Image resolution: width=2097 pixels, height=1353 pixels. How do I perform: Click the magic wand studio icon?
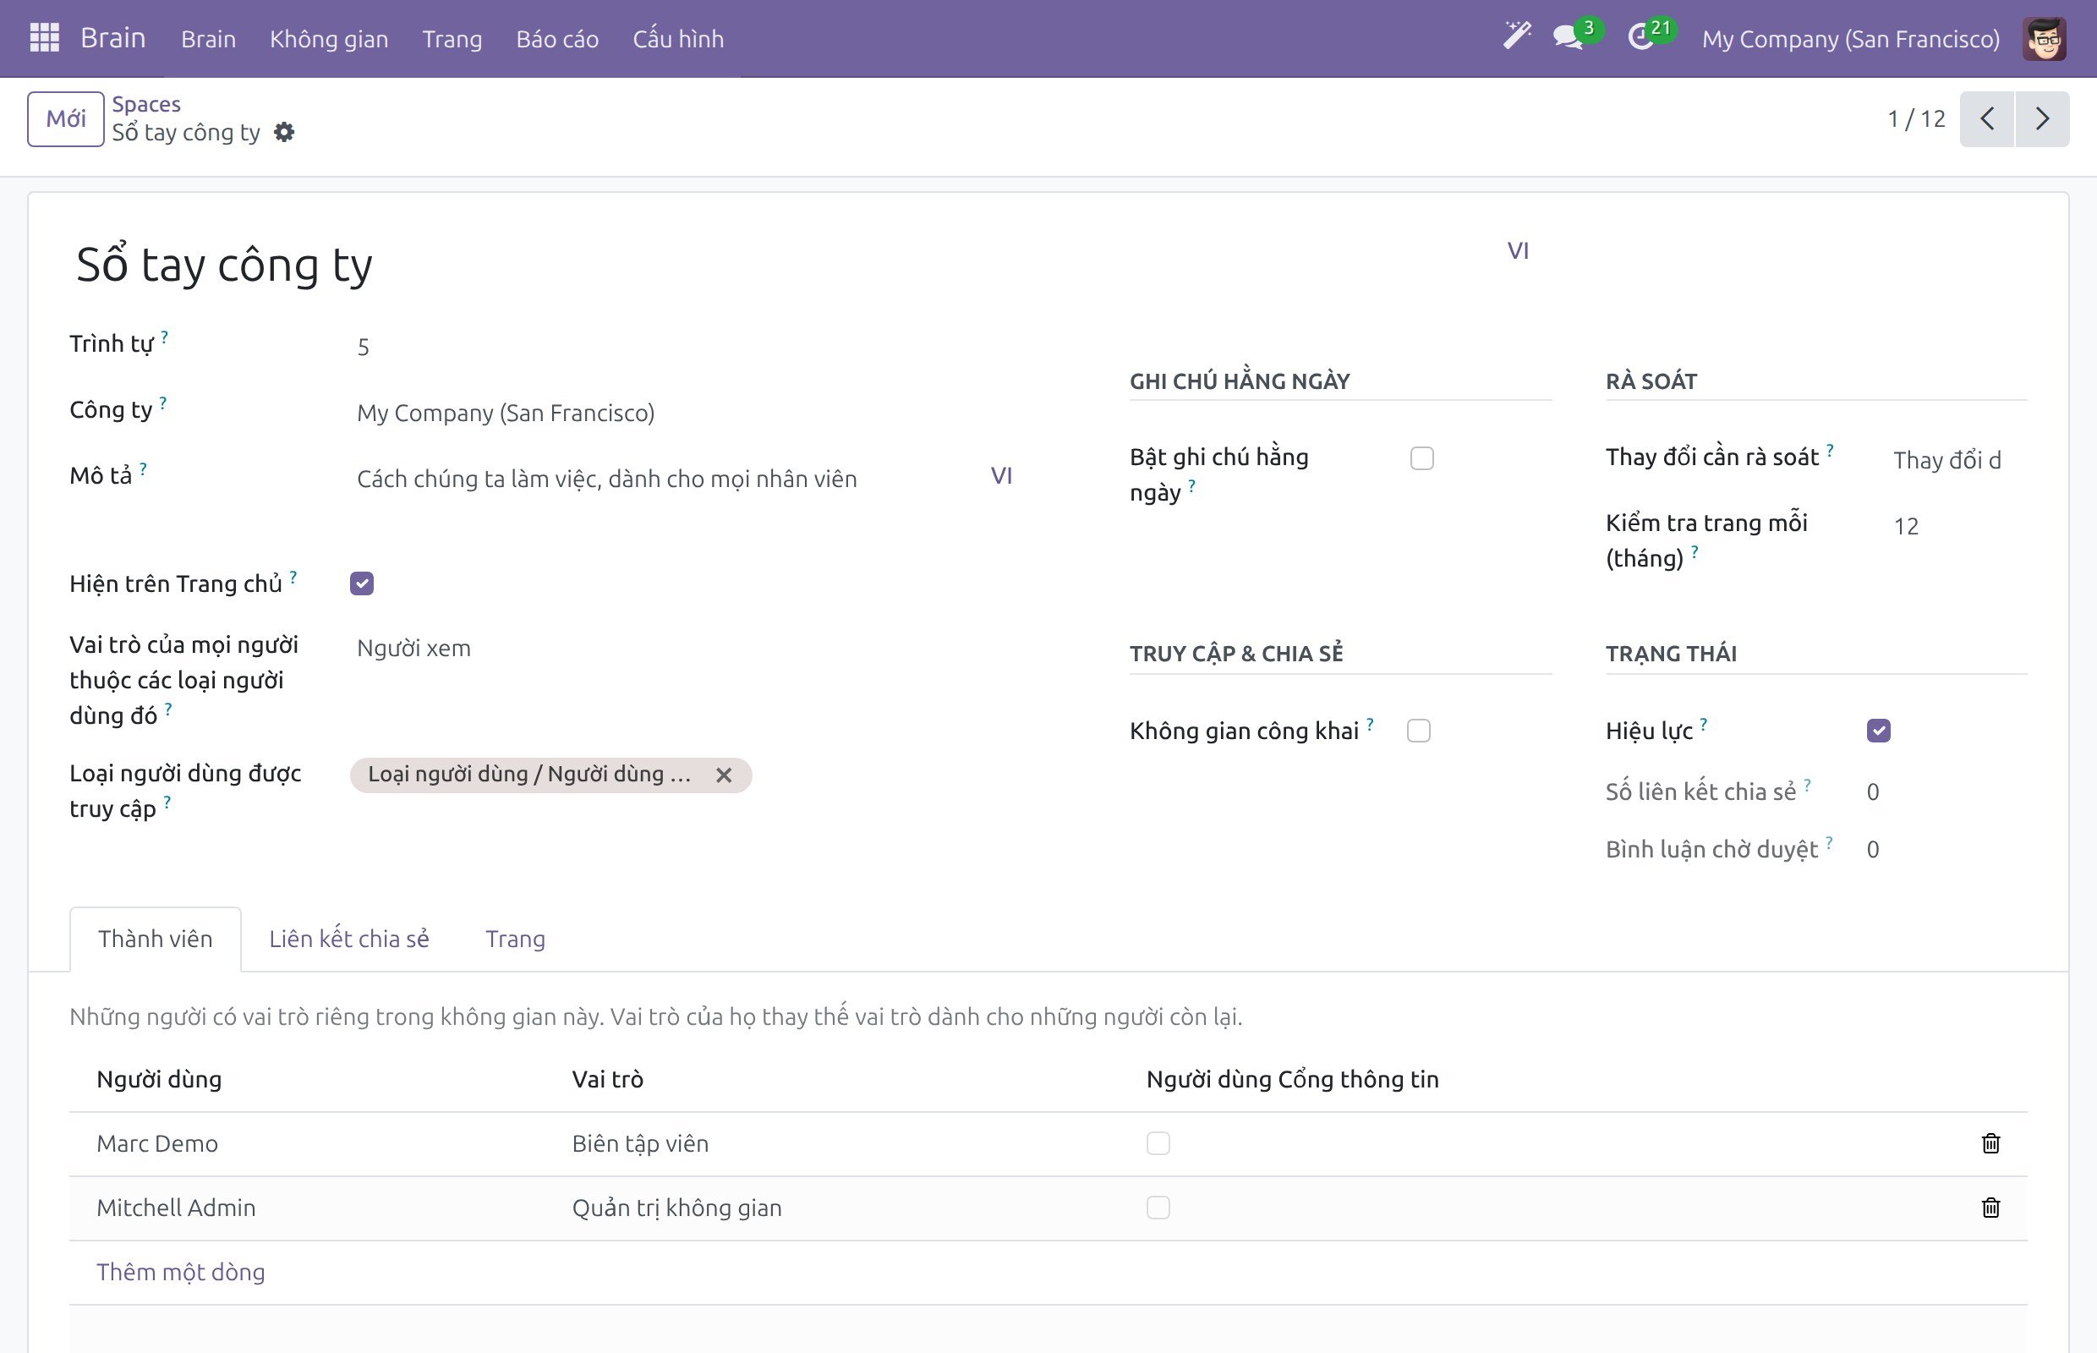(x=1516, y=37)
